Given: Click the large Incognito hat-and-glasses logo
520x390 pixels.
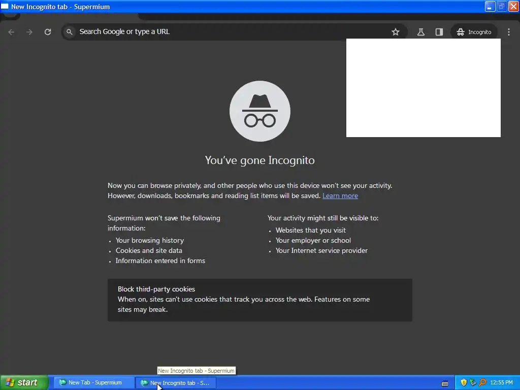Looking at the screenshot, I should click(259, 111).
